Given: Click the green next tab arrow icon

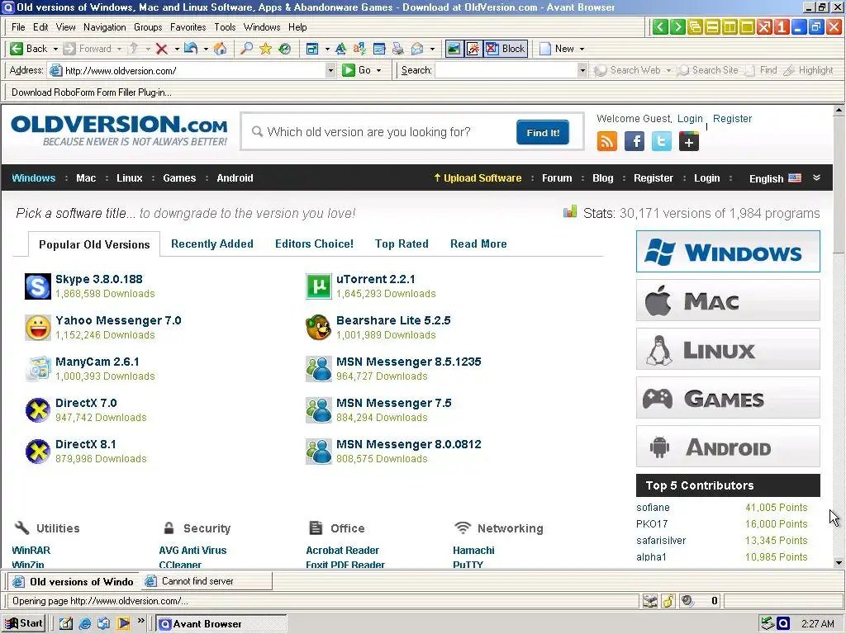Looking at the screenshot, I should pyautogui.click(x=677, y=27).
